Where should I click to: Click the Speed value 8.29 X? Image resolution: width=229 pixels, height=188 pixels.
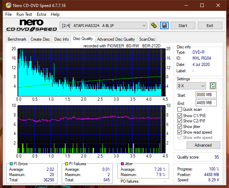[214, 180]
